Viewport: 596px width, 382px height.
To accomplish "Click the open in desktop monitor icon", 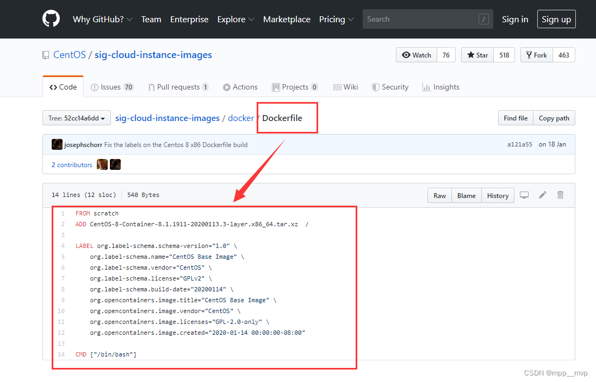I will pos(524,195).
